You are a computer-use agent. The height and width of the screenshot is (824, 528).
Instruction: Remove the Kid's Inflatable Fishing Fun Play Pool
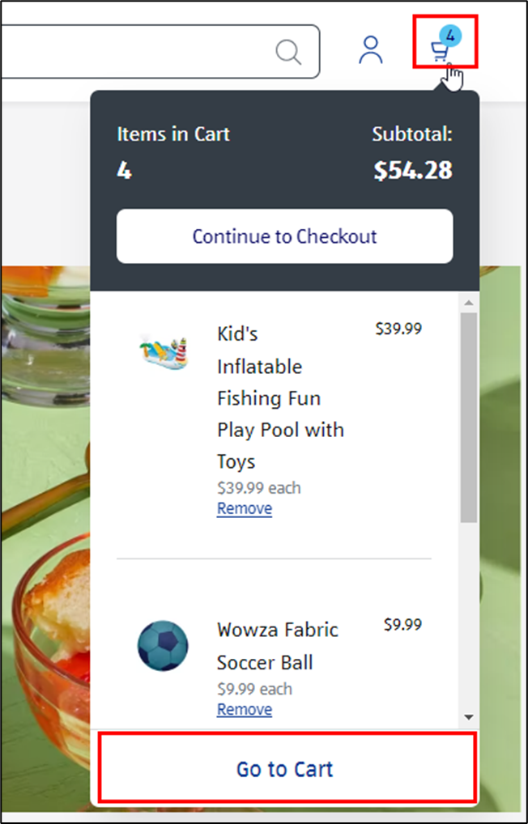point(245,508)
